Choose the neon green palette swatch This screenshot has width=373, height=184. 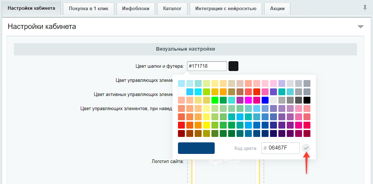[215, 100]
